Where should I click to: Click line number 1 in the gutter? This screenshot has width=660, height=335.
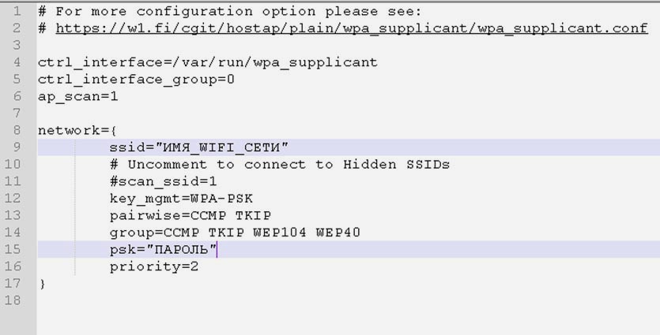point(17,11)
